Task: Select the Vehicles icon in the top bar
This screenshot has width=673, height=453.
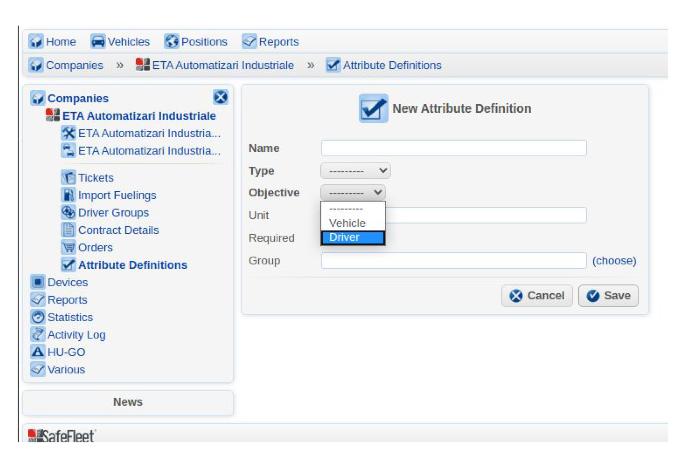Action: [97, 41]
